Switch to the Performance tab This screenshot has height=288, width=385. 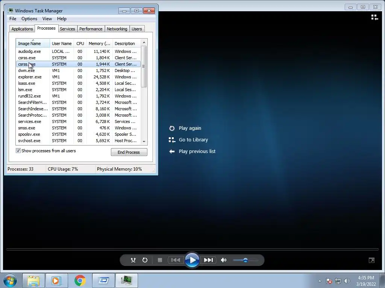(x=91, y=29)
